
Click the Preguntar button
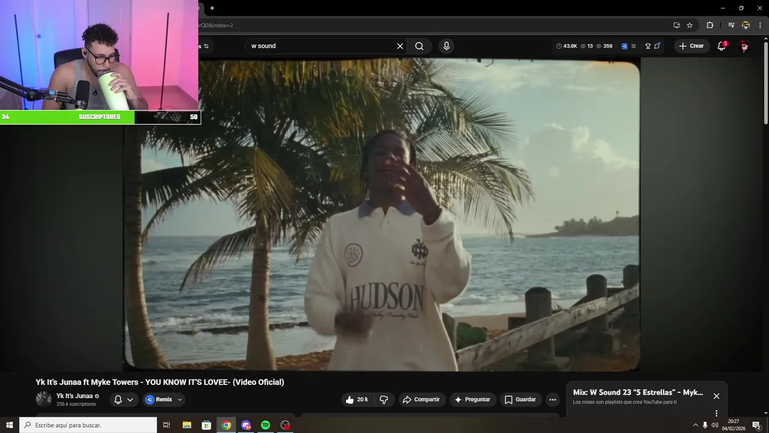pos(472,399)
